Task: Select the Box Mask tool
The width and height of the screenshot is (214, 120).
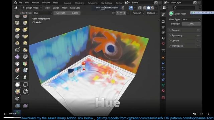Action: (x=17, y=85)
